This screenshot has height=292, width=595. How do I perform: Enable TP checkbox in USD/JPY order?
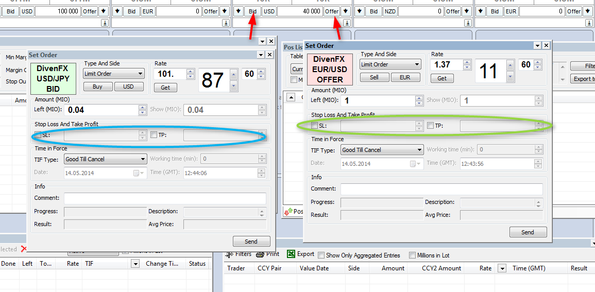click(154, 134)
